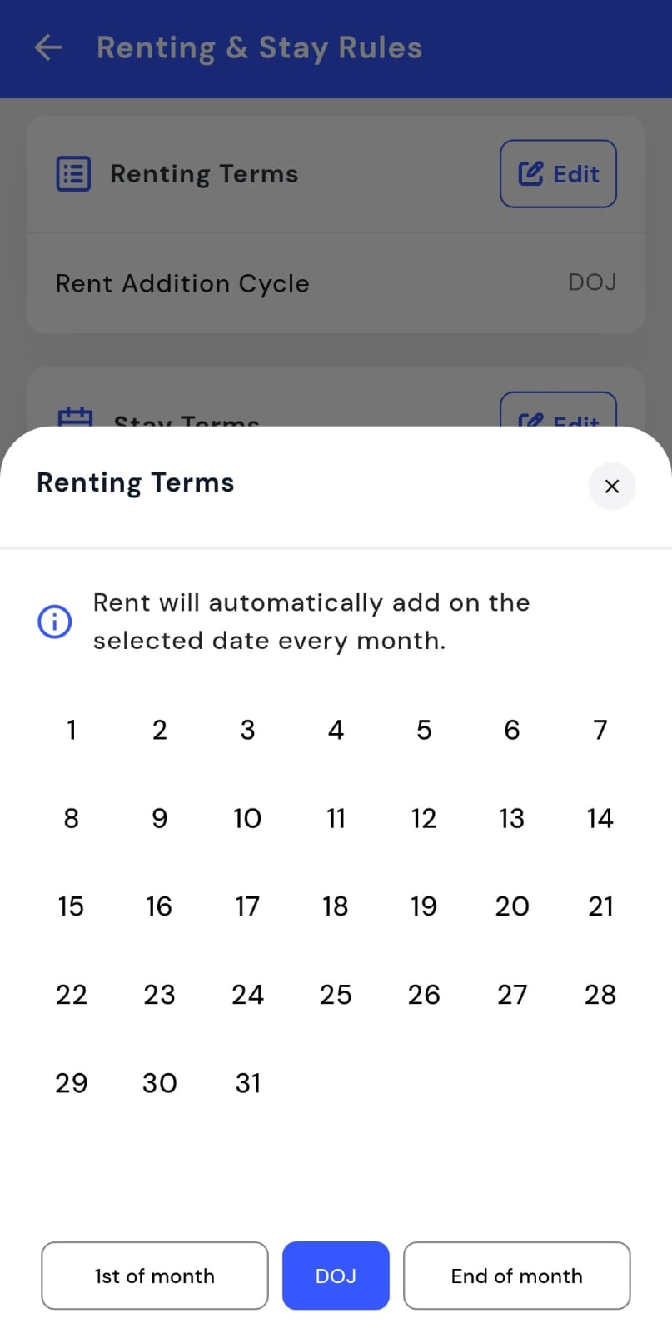Screen dimensions: 672x1333
Task: Tap day 7 in date grid
Action: (x=600, y=730)
